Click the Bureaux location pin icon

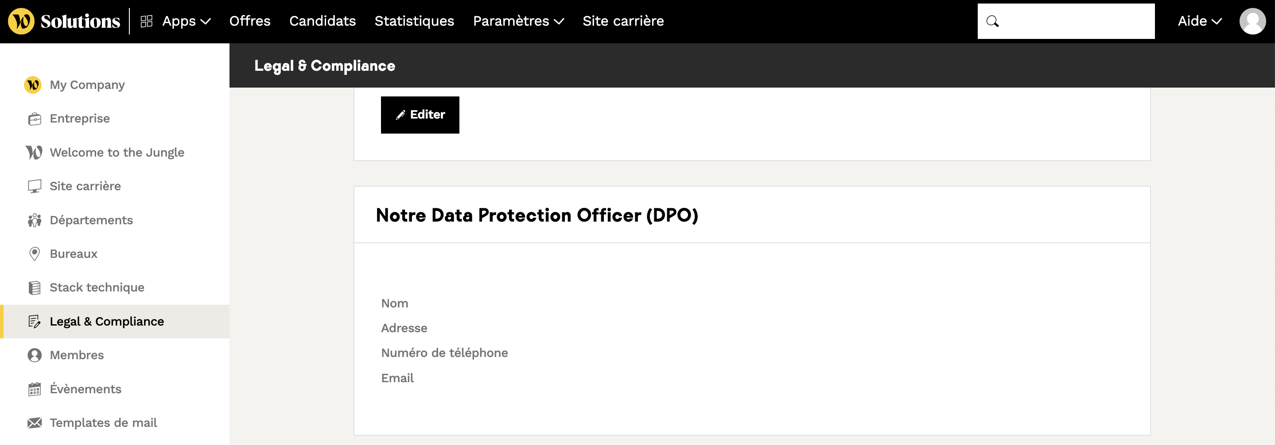pyautogui.click(x=34, y=253)
